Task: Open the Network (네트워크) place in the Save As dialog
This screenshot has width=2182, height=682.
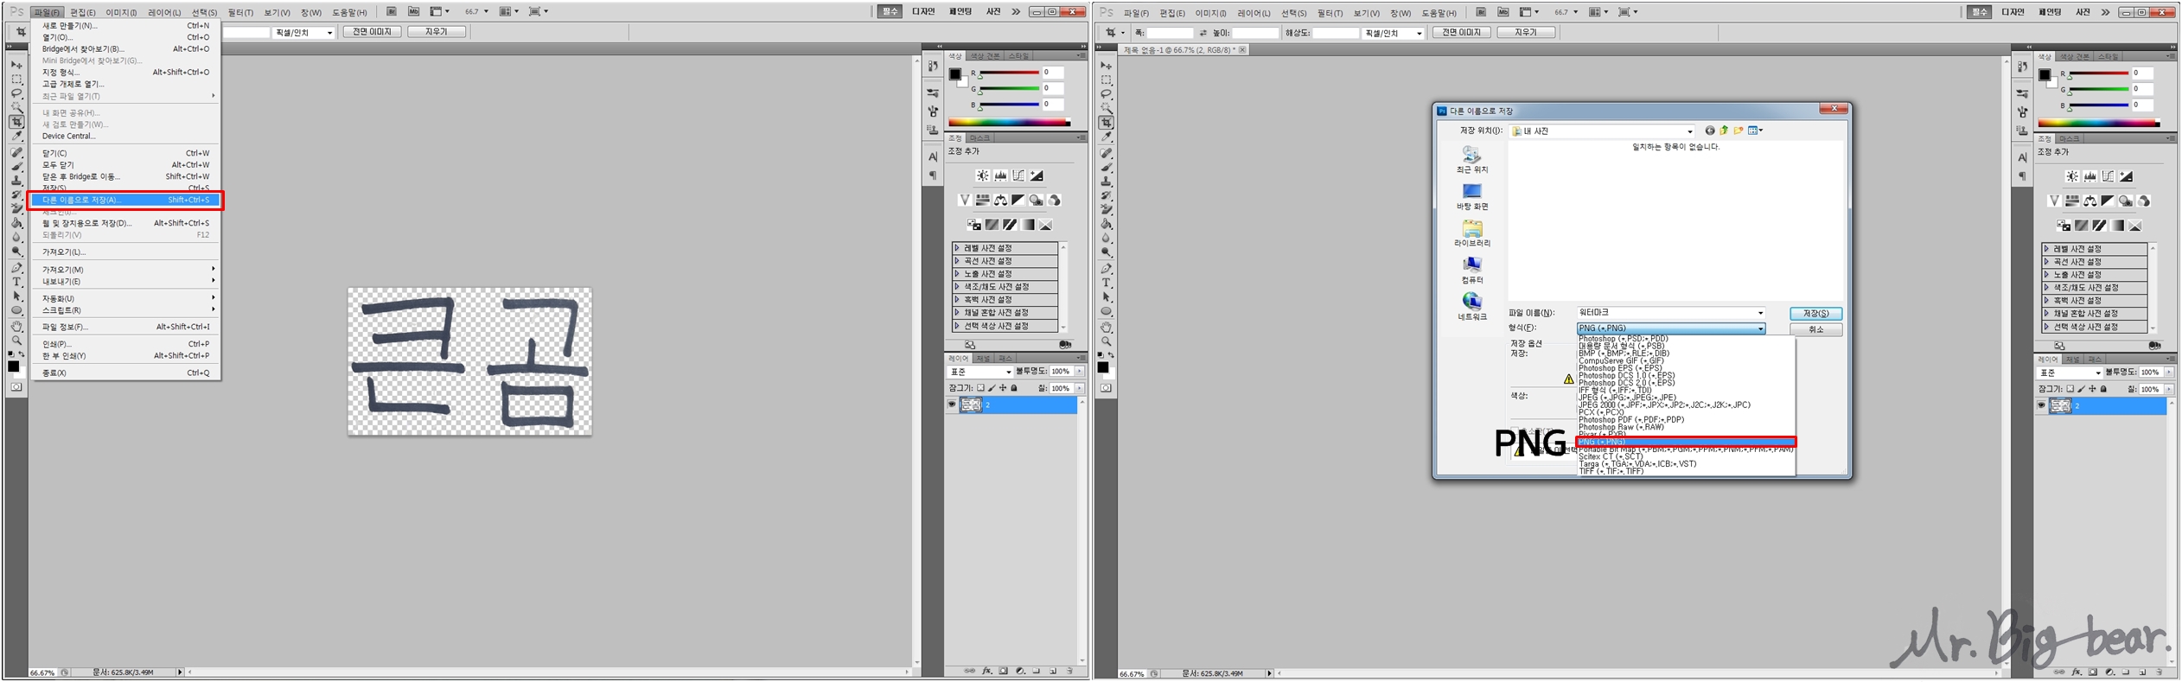Action: click(x=1472, y=307)
